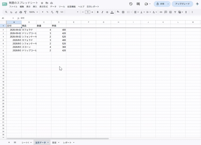
Task: Click the Sheets home logo
Action: tap(4, 4)
